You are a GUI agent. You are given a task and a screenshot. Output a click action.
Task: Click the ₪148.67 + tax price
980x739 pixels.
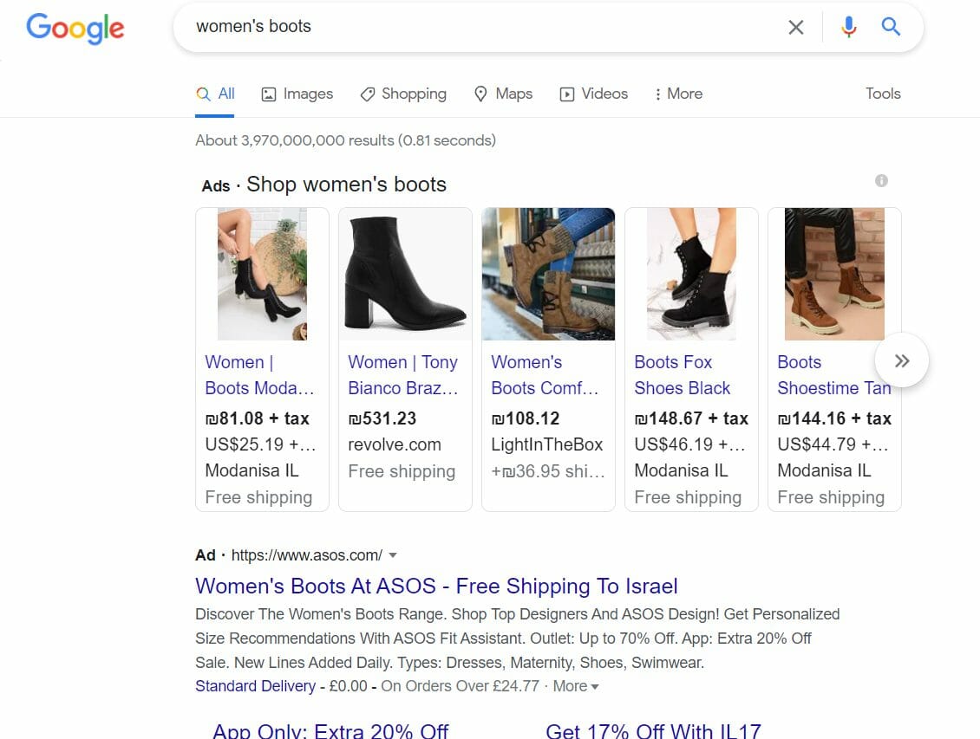click(x=691, y=418)
